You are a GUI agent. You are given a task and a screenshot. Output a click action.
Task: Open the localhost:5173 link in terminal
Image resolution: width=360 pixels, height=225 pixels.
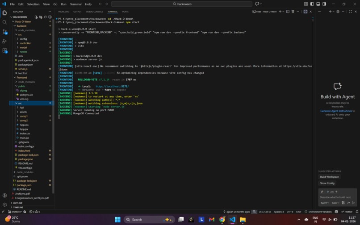112,86
